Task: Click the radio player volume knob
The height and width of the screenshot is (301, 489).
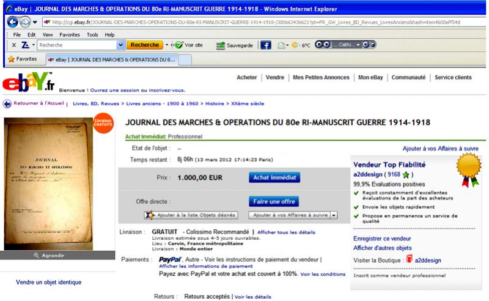Action: 366,44
